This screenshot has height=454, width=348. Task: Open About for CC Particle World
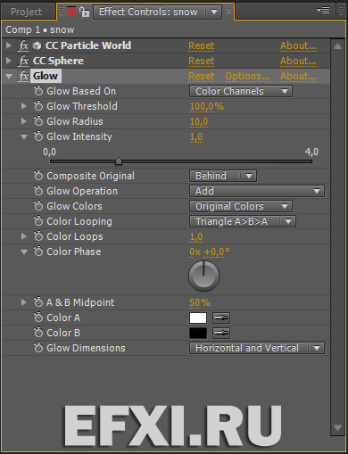pyautogui.click(x=298, y=45)
